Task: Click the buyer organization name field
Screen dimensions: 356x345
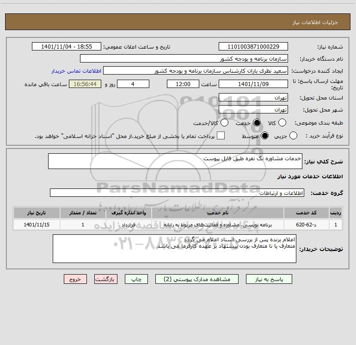Action: [x=184, y=58]
